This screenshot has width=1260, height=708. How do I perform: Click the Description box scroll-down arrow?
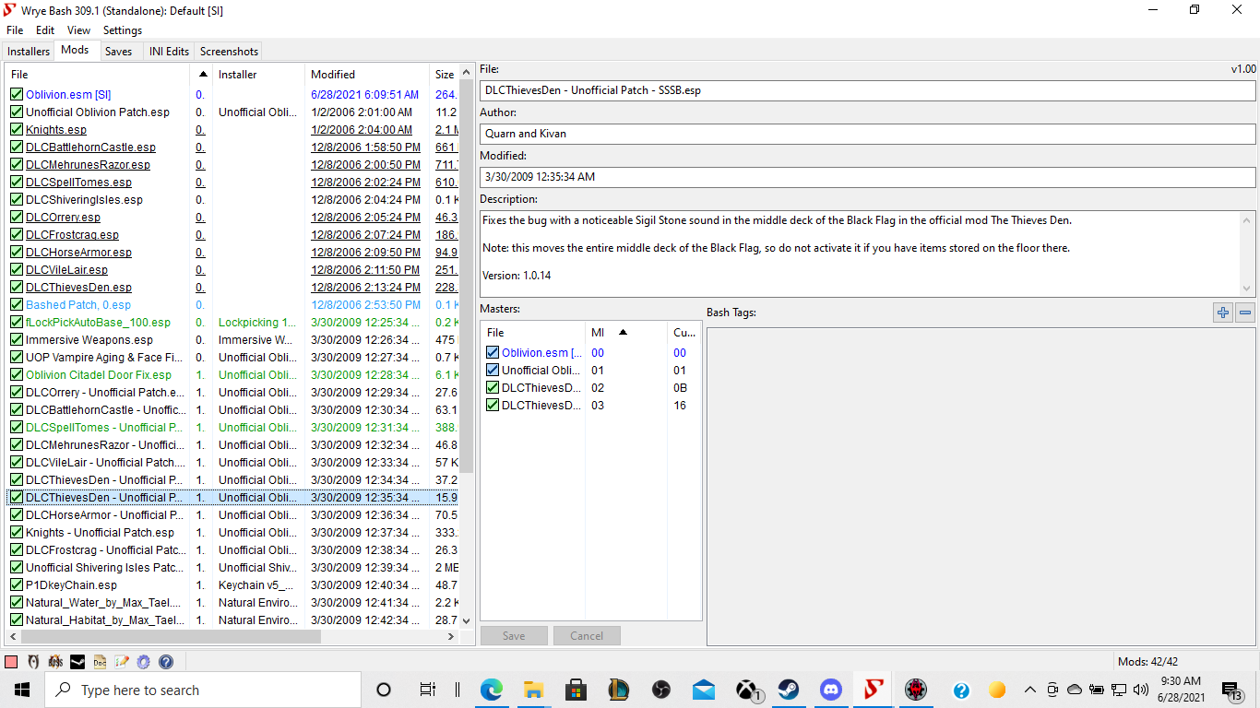[1248, 289]
